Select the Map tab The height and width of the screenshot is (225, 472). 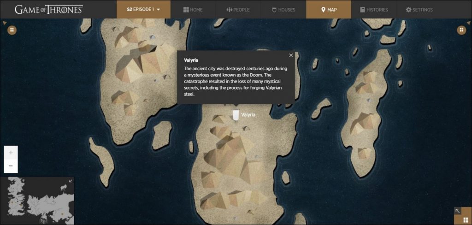tap(329, 10)
